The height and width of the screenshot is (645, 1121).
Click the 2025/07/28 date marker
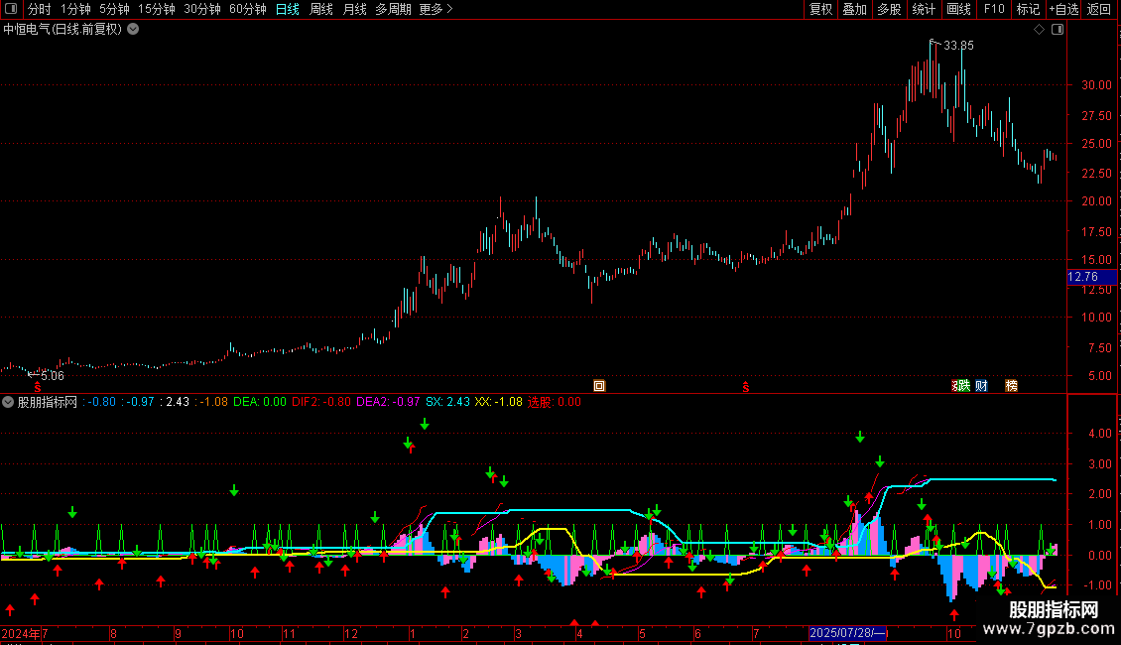click(x=848, y=633)
